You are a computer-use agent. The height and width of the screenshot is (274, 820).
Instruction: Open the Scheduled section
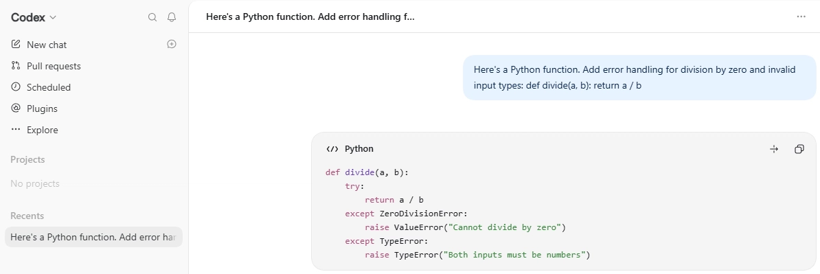pyautogui.click(x=49, y=87)
